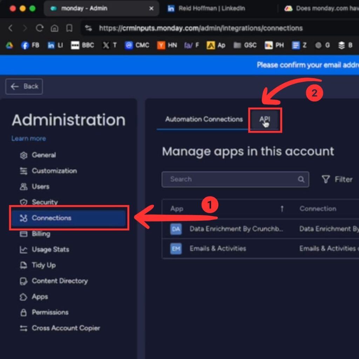This screenshot has width=359, height=359.
Task: Click the browser home icon
Action: tap(54, 28)
